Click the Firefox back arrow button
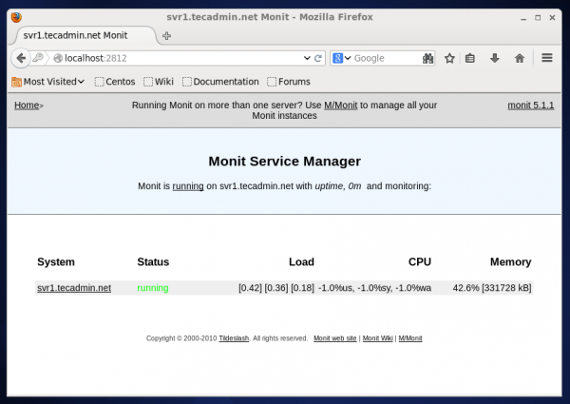This screenshot has width=570, height=404. pos(19,58)
